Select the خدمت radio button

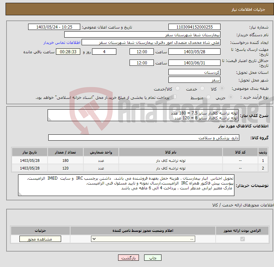point(202,88)
